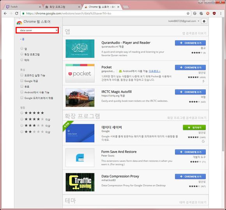This screenshot has width=226, height=210.
Task: Click the lightning icon on Pocket row
Action: tap(203, 81)
